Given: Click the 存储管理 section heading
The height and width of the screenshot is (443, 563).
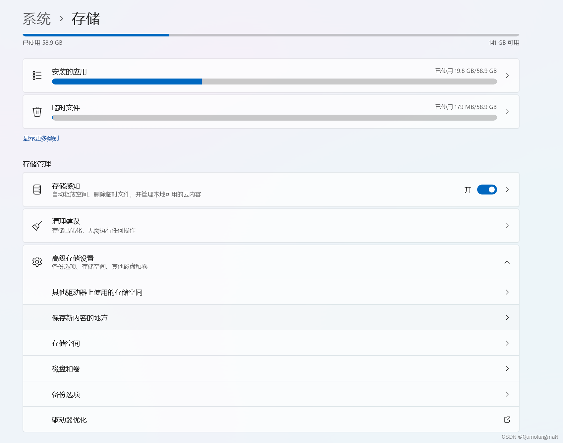Looking at the screenshot, I should point(37,164).
